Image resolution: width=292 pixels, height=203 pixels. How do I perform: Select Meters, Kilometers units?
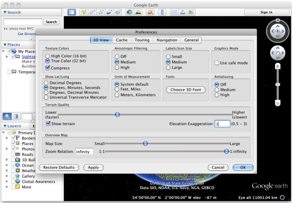click(x=117, y=95)
